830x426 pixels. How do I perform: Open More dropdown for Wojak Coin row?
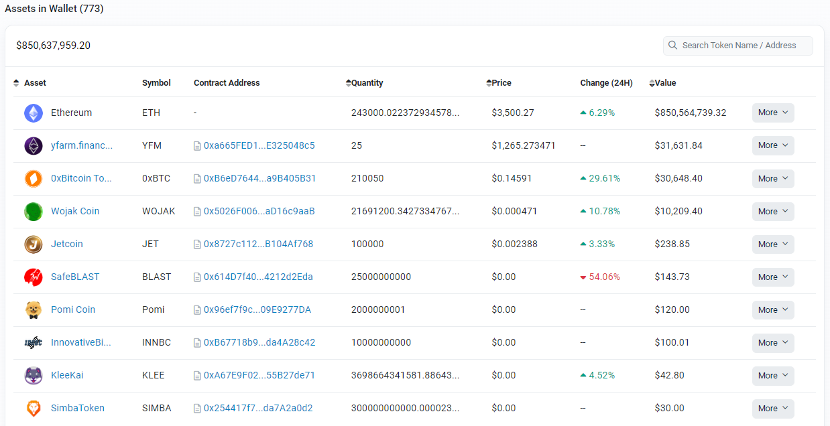773,212
